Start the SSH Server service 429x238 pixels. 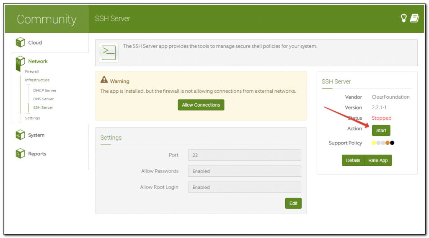pos(381,131)
